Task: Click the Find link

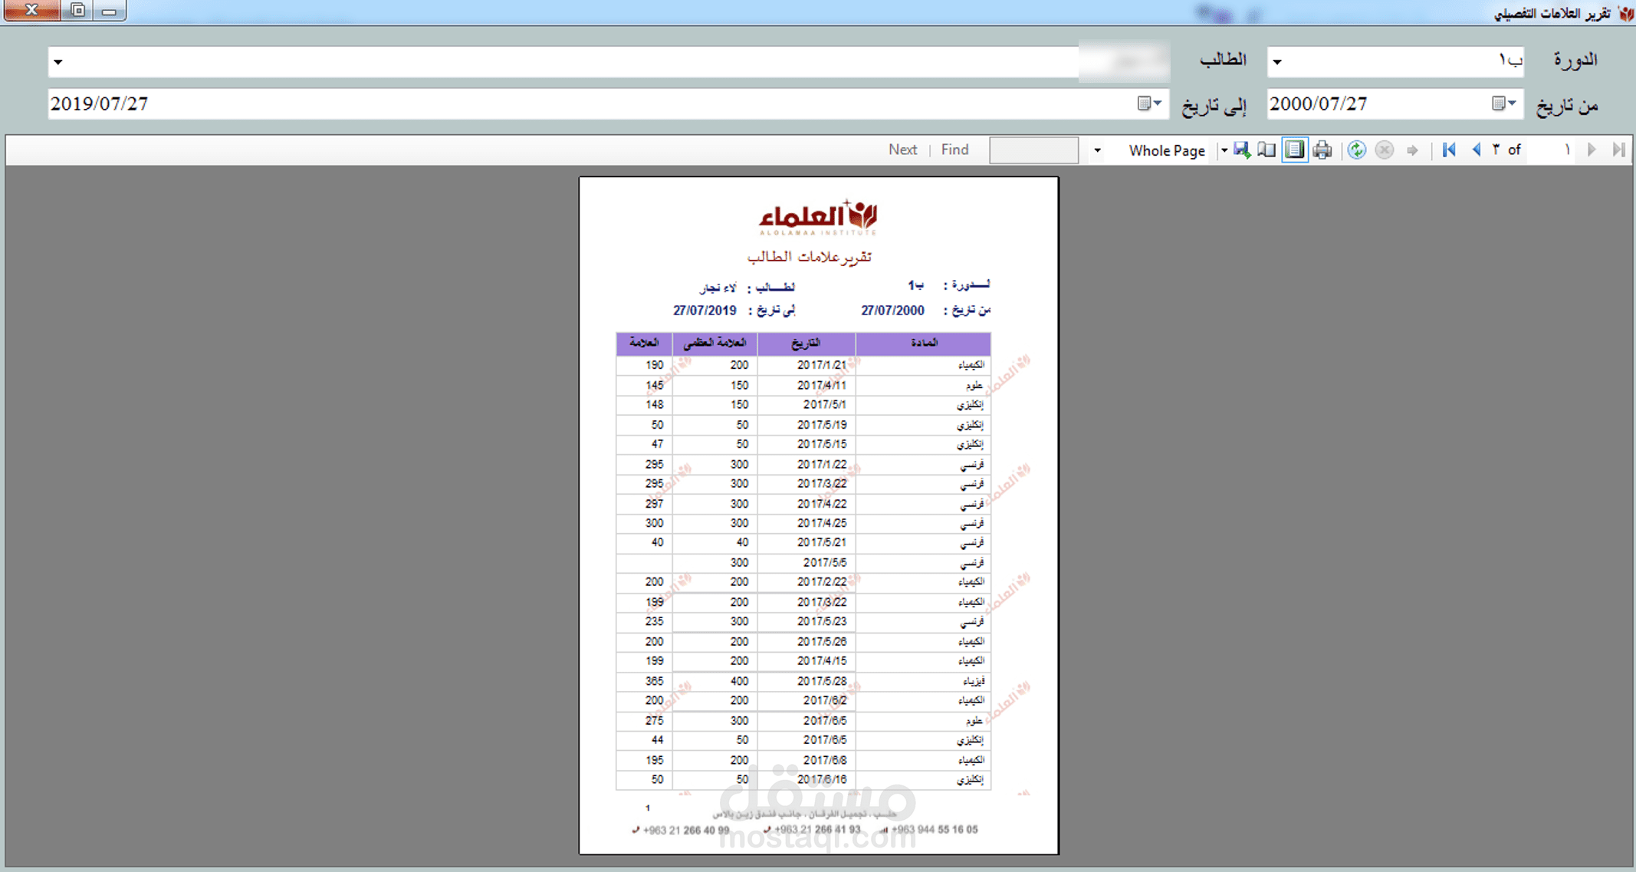Action: pyautogui.click(x=954, y=150)
